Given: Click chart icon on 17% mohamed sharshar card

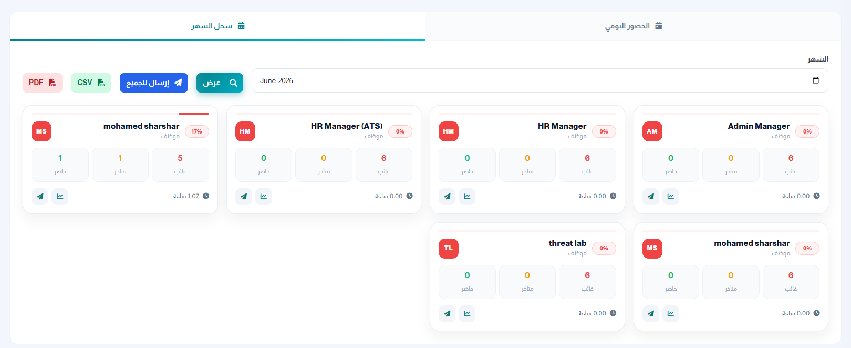Looking at the screenshot, I should [60, 197].
